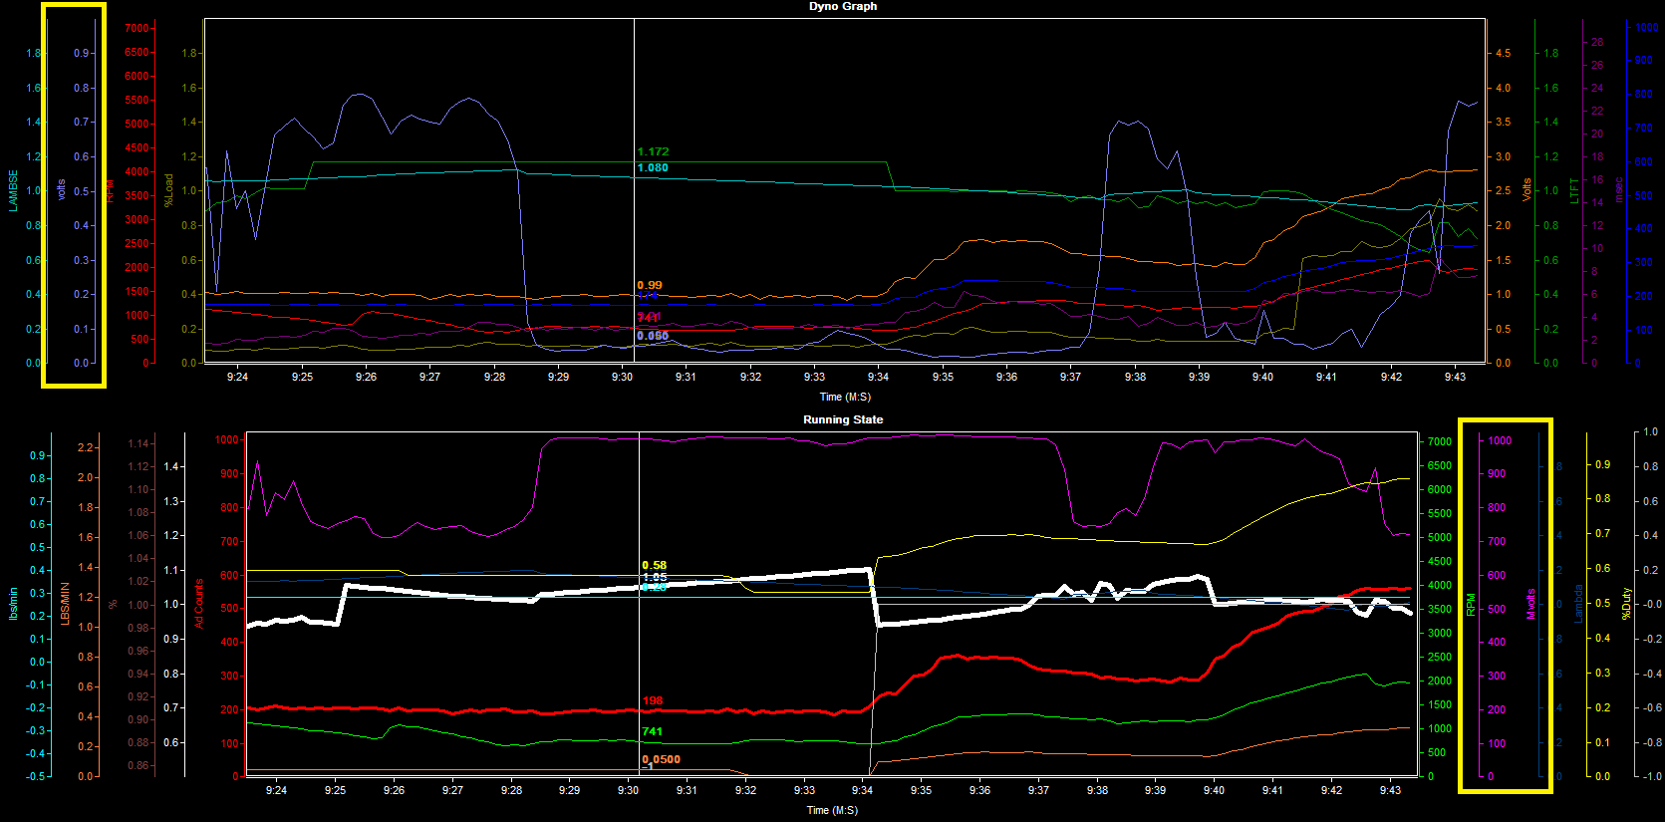Click the green RPM axis label in Running State
Screen dimensions: 1665x822
click(1470, 605)
